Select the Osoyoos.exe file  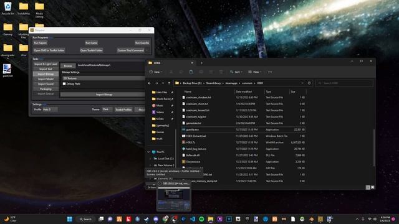pos(244,162)
